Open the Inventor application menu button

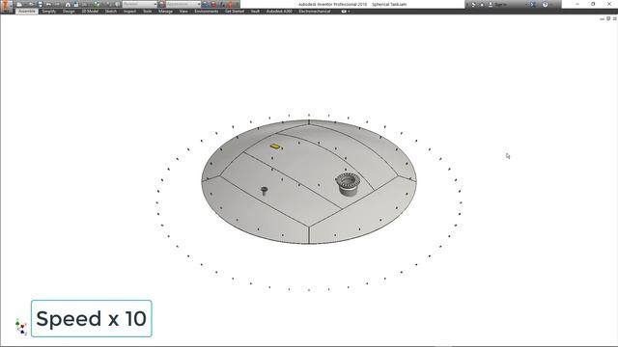pyautogui.click(x=6, y=6)
